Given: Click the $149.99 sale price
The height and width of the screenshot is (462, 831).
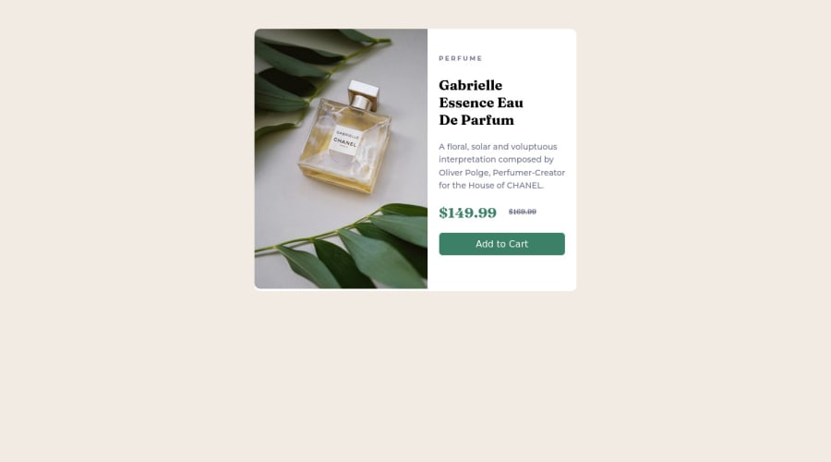Looking at the screenshot, I should pyautogui.click(x=467, y=213).
